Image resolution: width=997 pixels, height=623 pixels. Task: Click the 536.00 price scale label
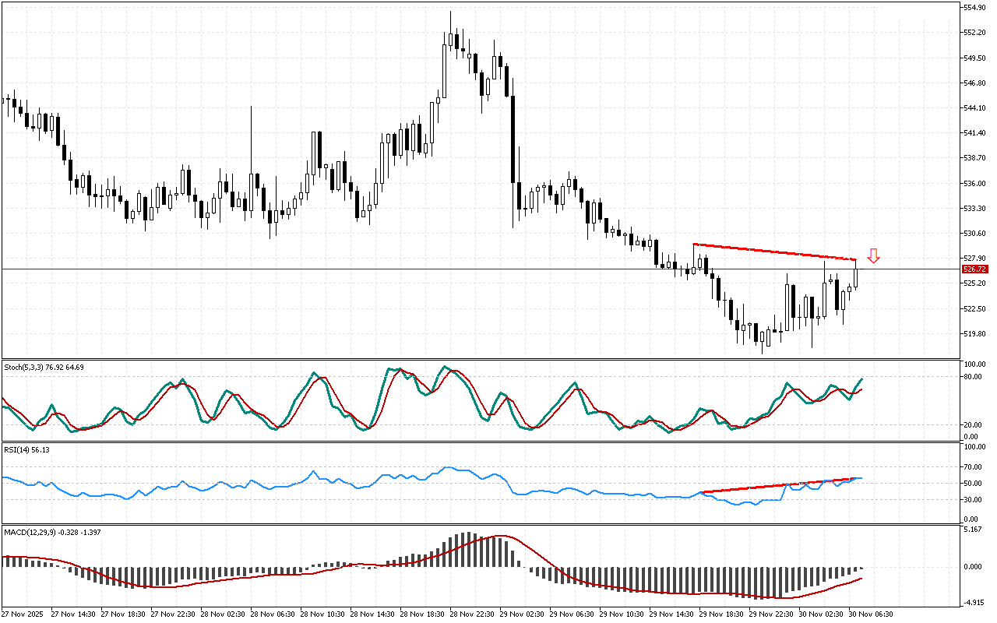975,184
